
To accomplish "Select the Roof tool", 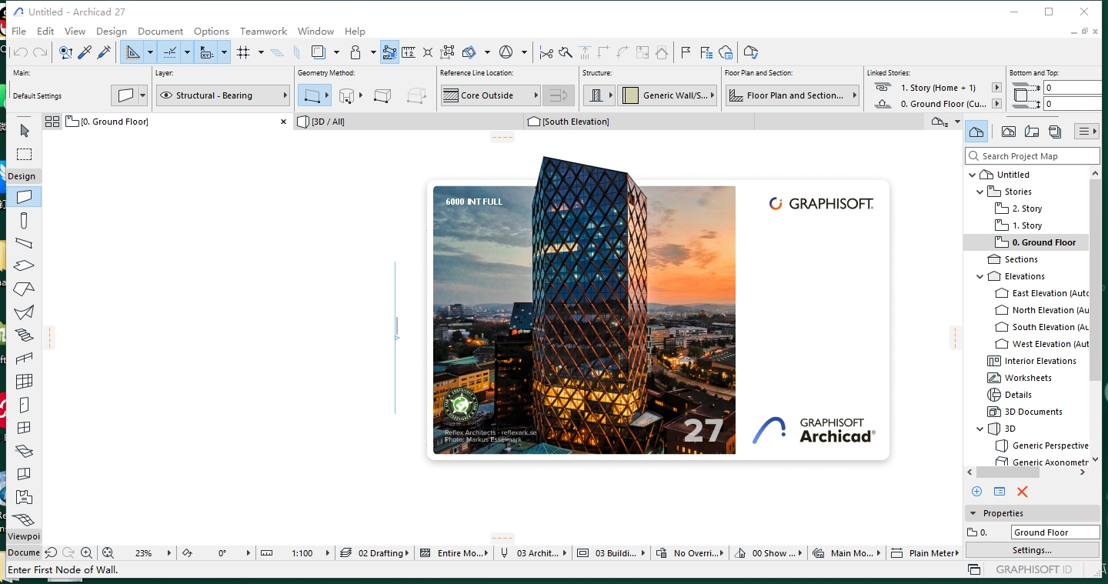I will coord(24,289).
